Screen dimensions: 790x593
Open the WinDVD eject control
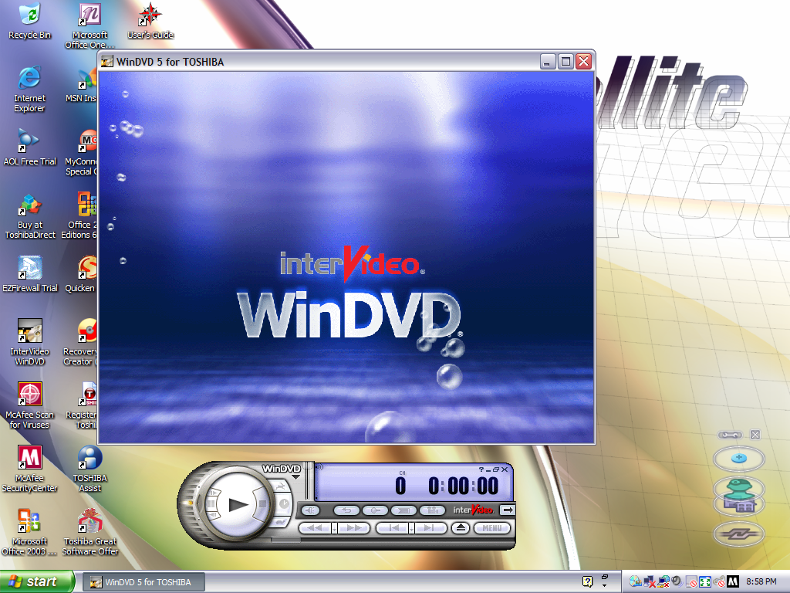click(x=459, y=527)
